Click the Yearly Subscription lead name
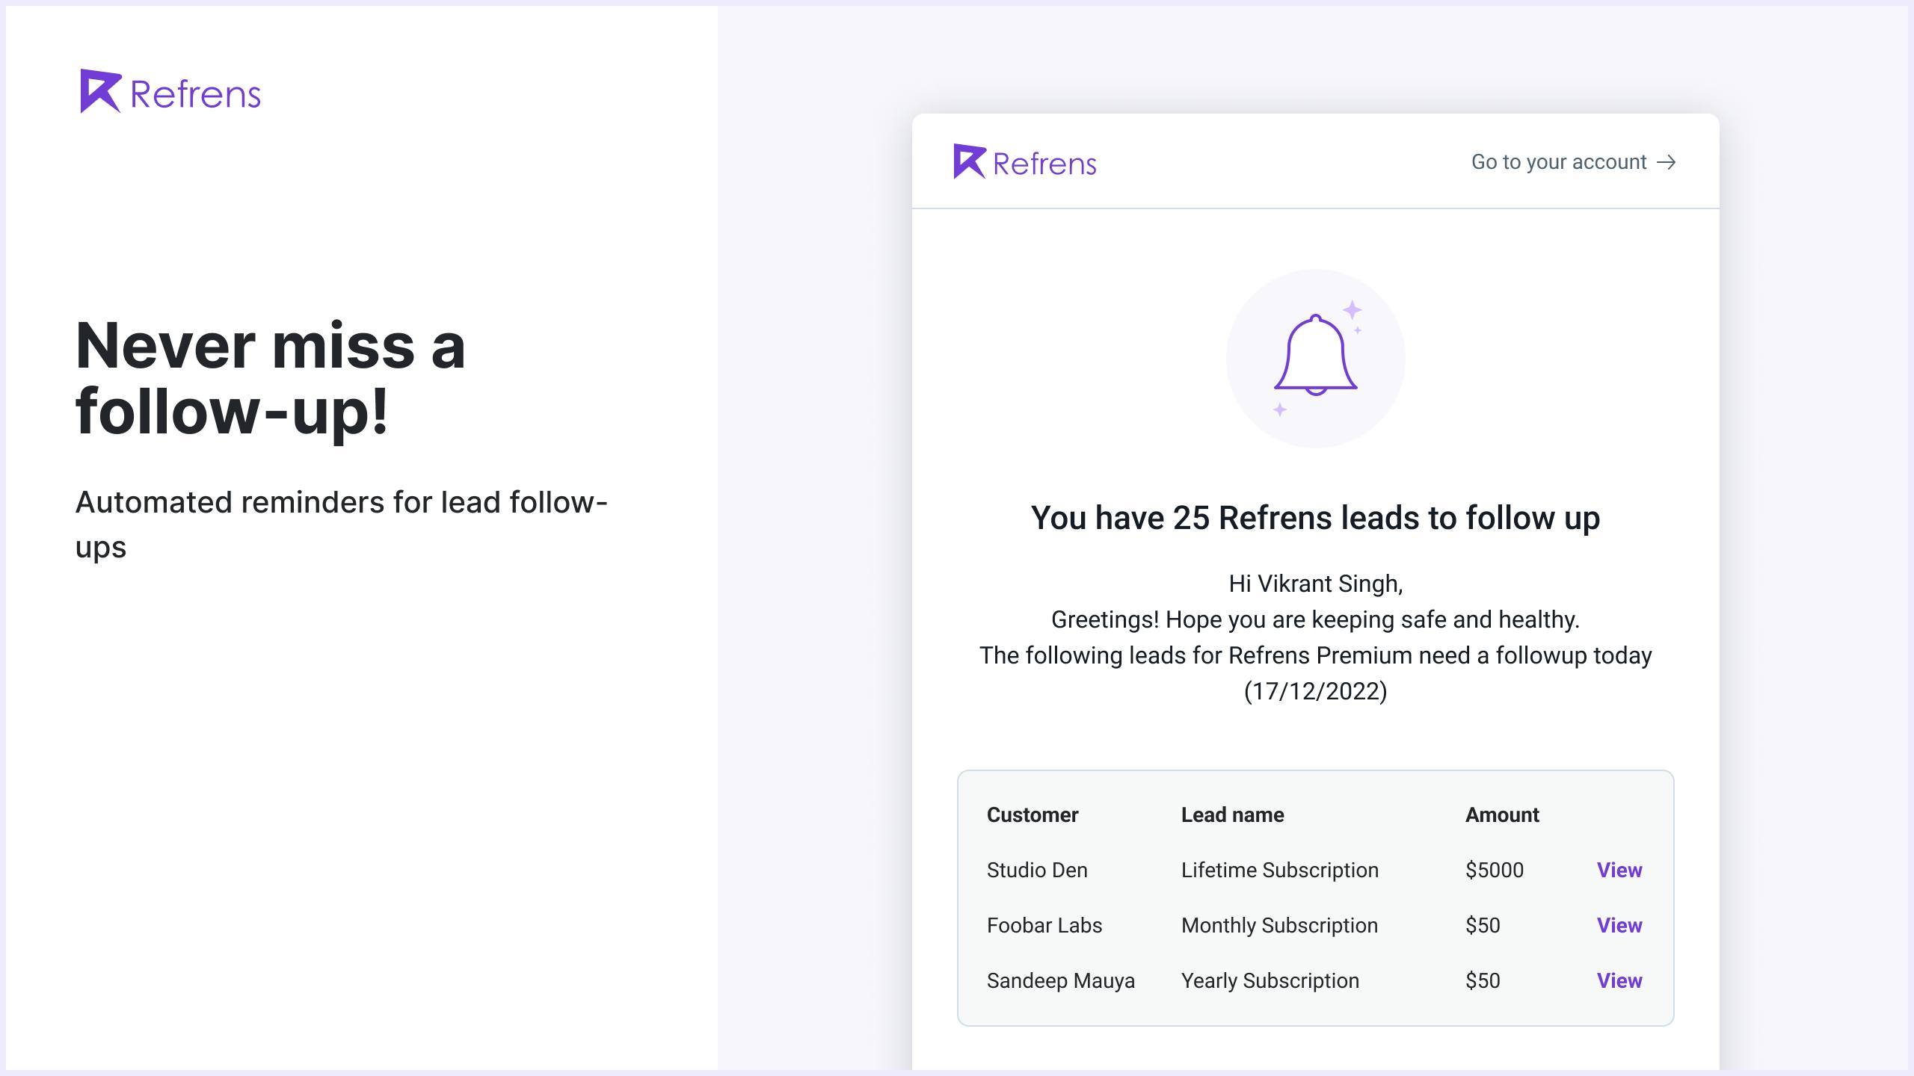 click(x=1270, y=980)
